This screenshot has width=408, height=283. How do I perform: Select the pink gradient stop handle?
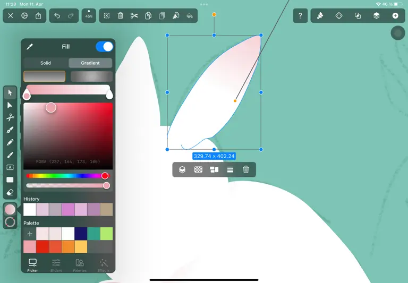click(x=27, y=95)
